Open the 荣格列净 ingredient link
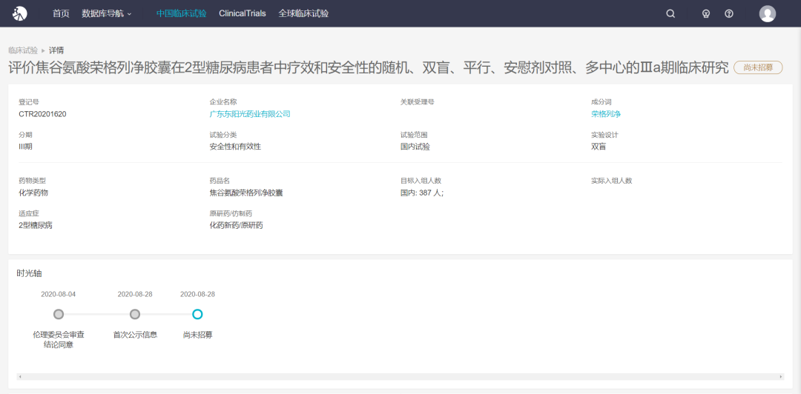 point(606,114)
